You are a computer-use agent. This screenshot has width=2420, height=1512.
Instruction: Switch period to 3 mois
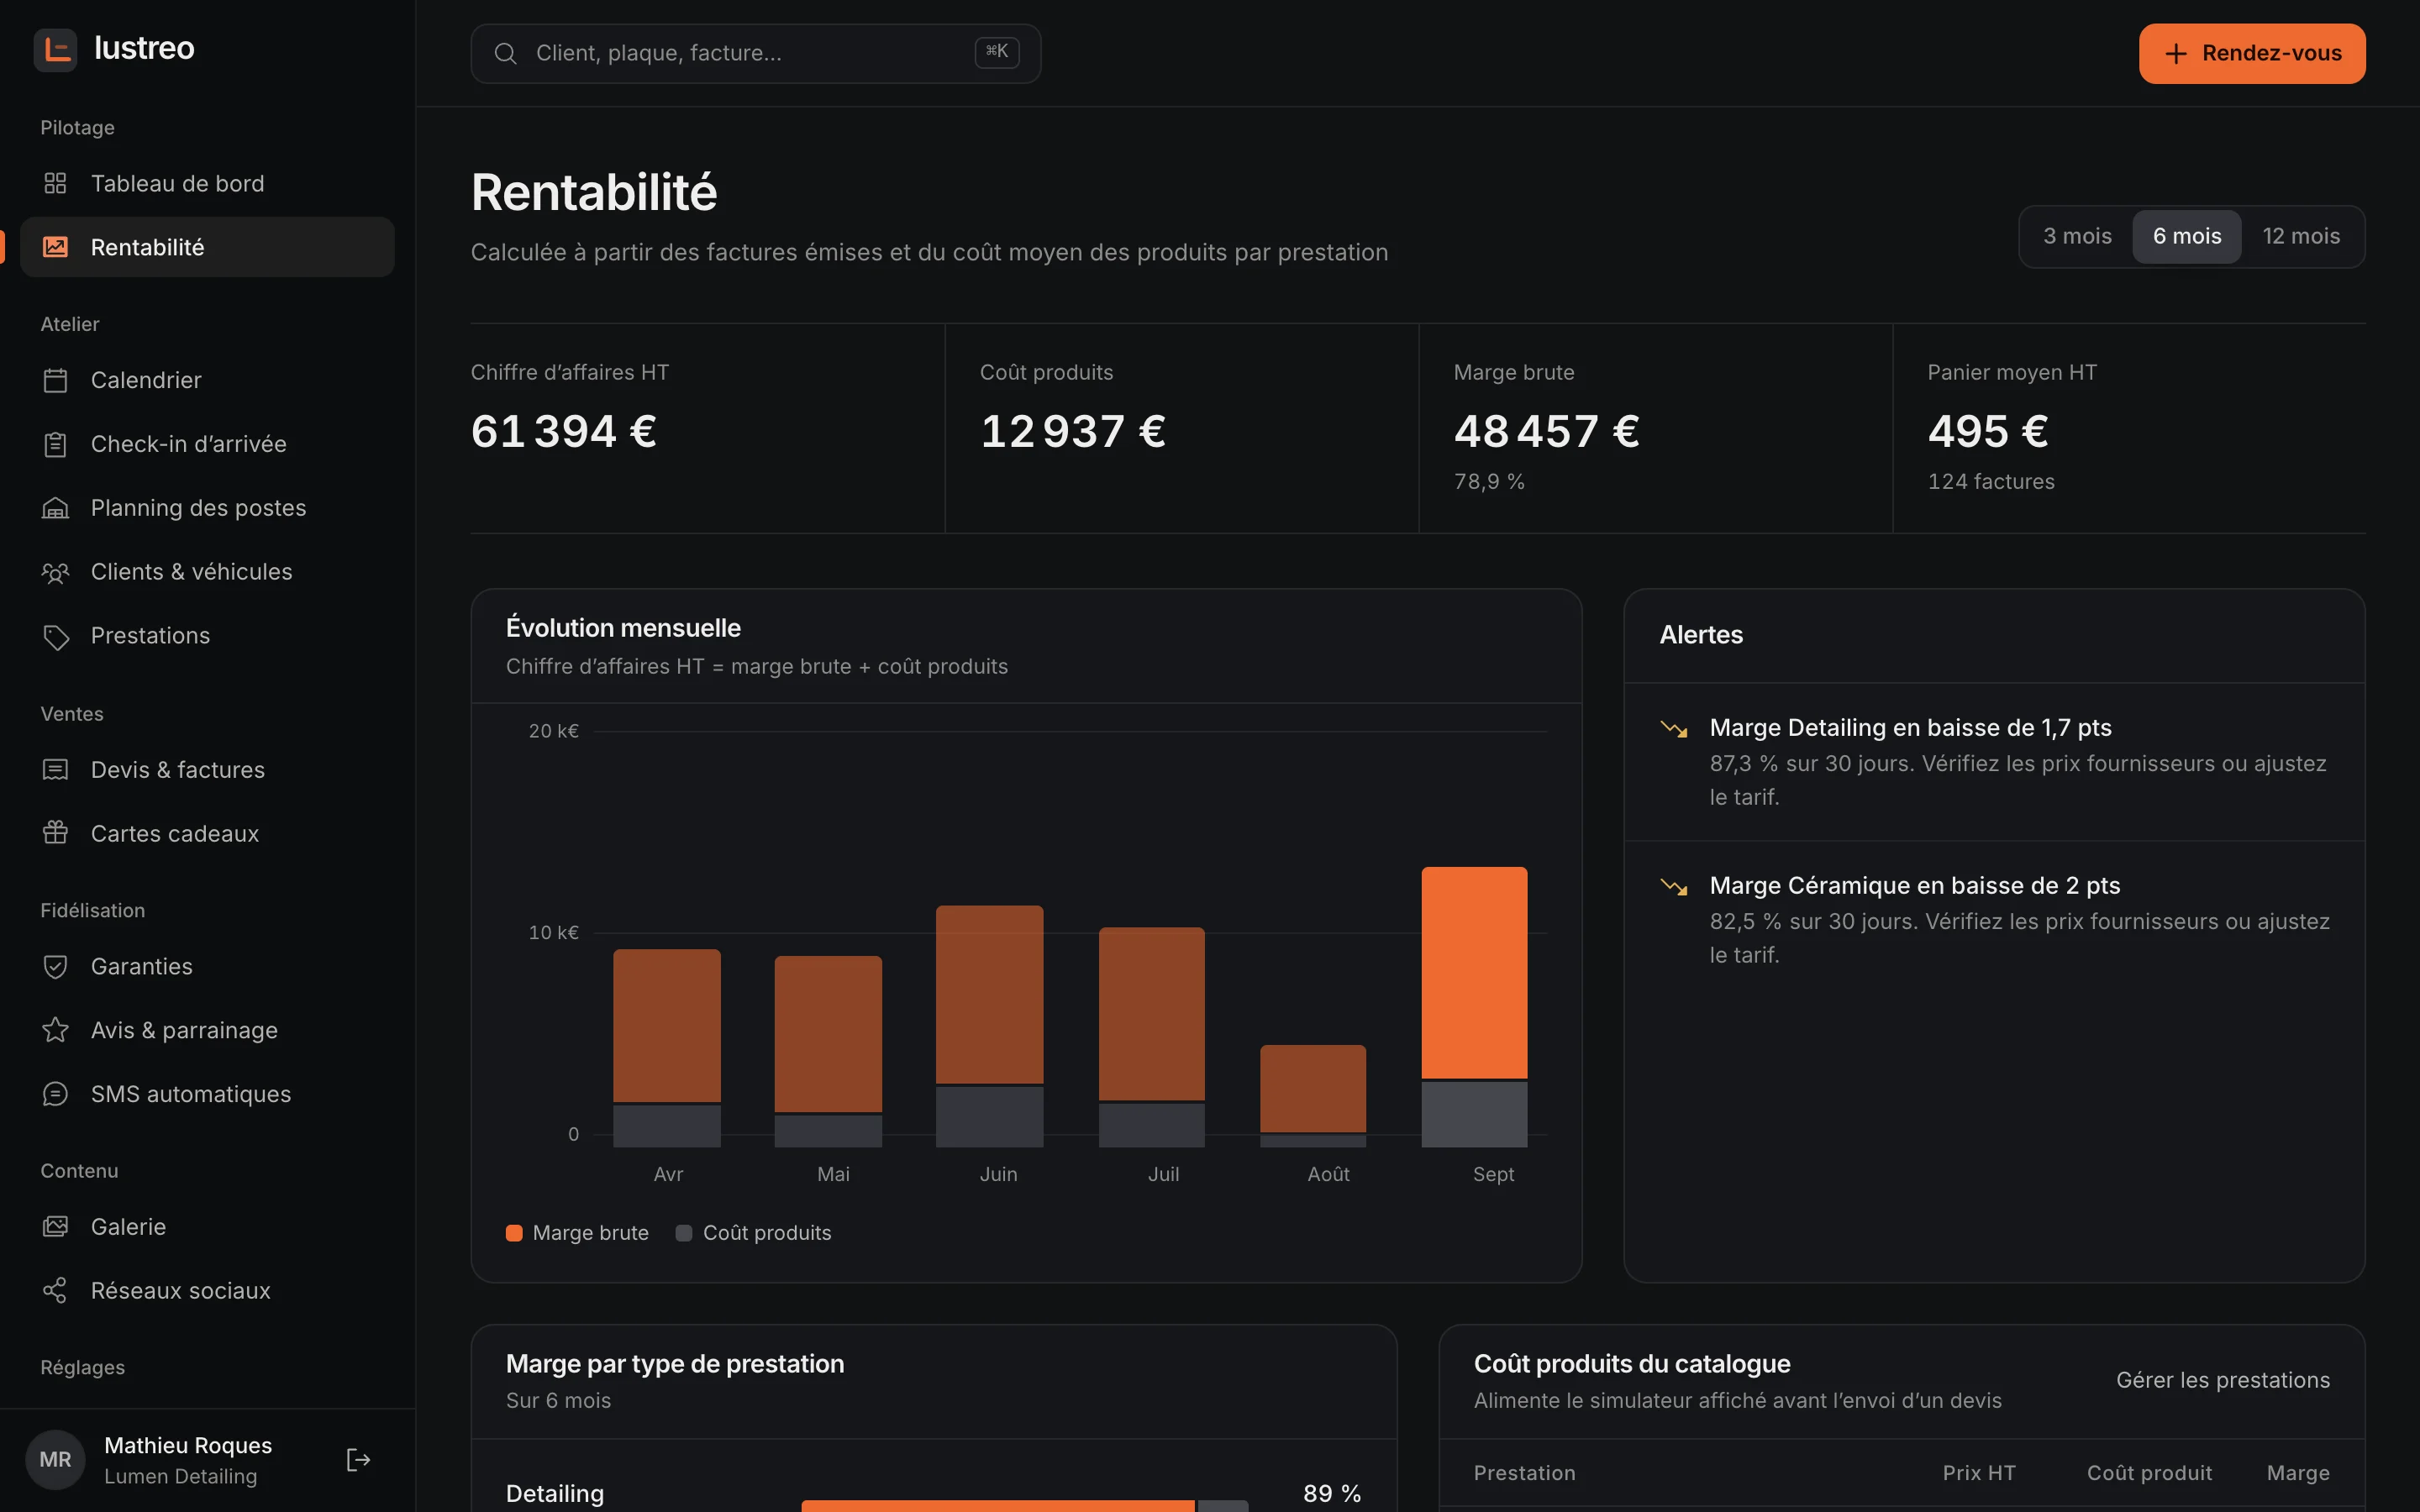click(x=2077, y=236)
